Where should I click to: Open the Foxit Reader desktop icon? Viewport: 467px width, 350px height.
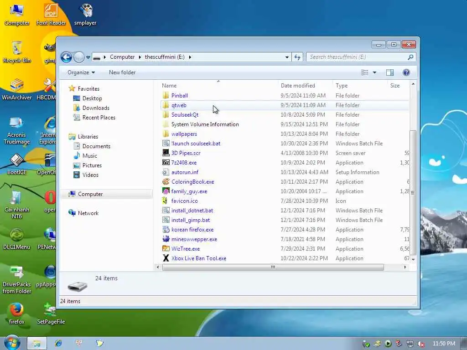(51, 15)
